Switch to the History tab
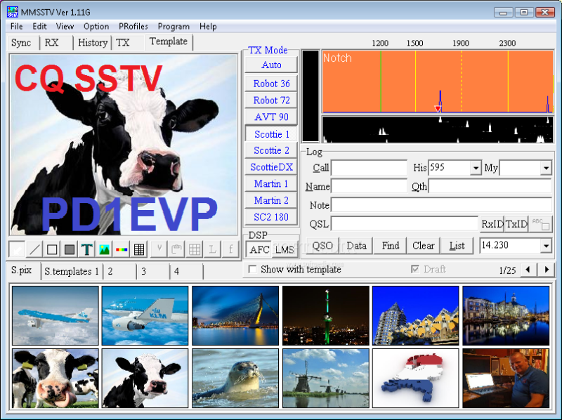The width and height of the screenshot is (562, 420). point(93,43)
